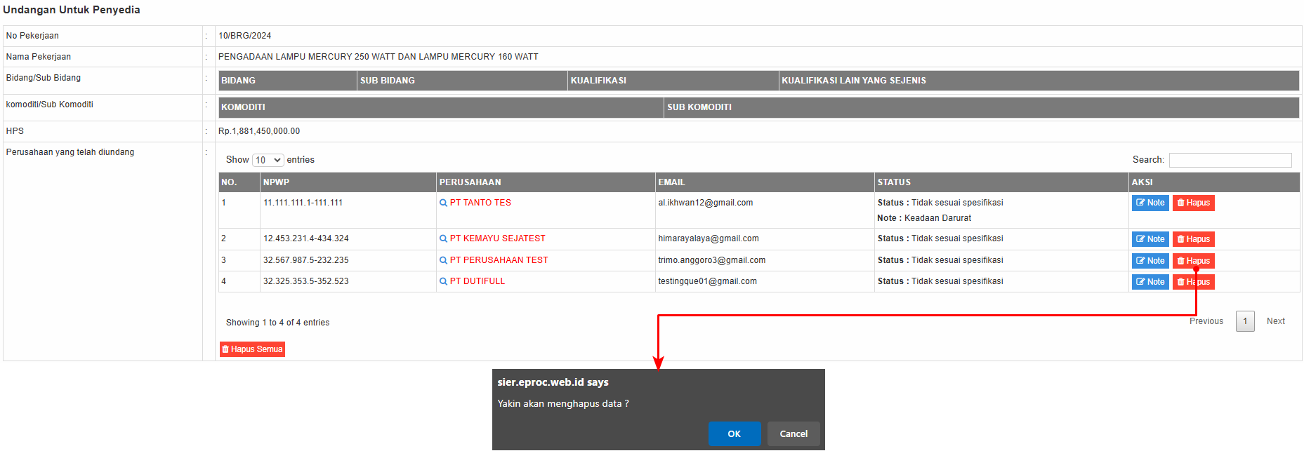The height and width of the screenshot is (465, 1304).
Task: Confirm deletion with OK button
Action: coord(734,433)
